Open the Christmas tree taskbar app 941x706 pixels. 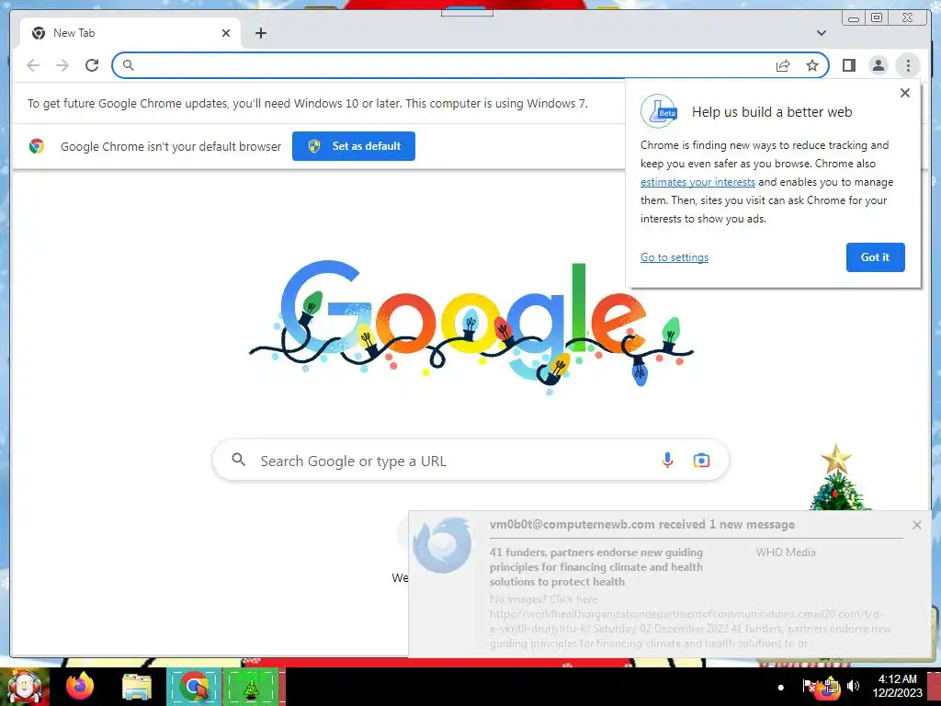[x=251, y=686]
